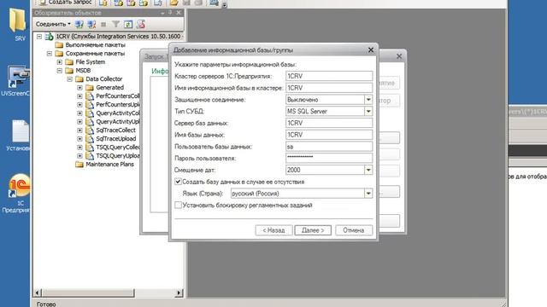This screenshot has height=307, width=547.
Task: Open the Защищенное соединение dropdown
Action: [x=368, y=100]
